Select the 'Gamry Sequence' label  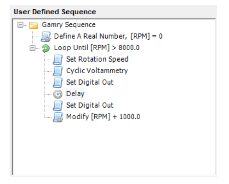[x=69, y=25]
